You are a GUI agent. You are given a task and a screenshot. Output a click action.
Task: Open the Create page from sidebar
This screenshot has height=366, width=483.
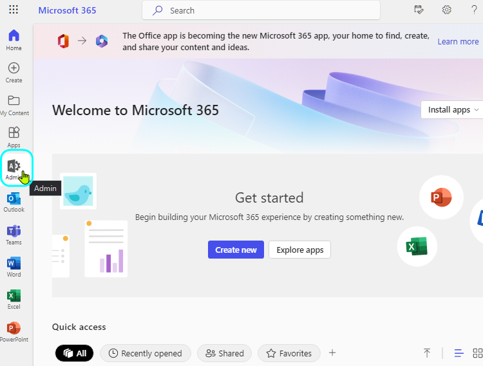pyautogui.click(x=14, y=73)
